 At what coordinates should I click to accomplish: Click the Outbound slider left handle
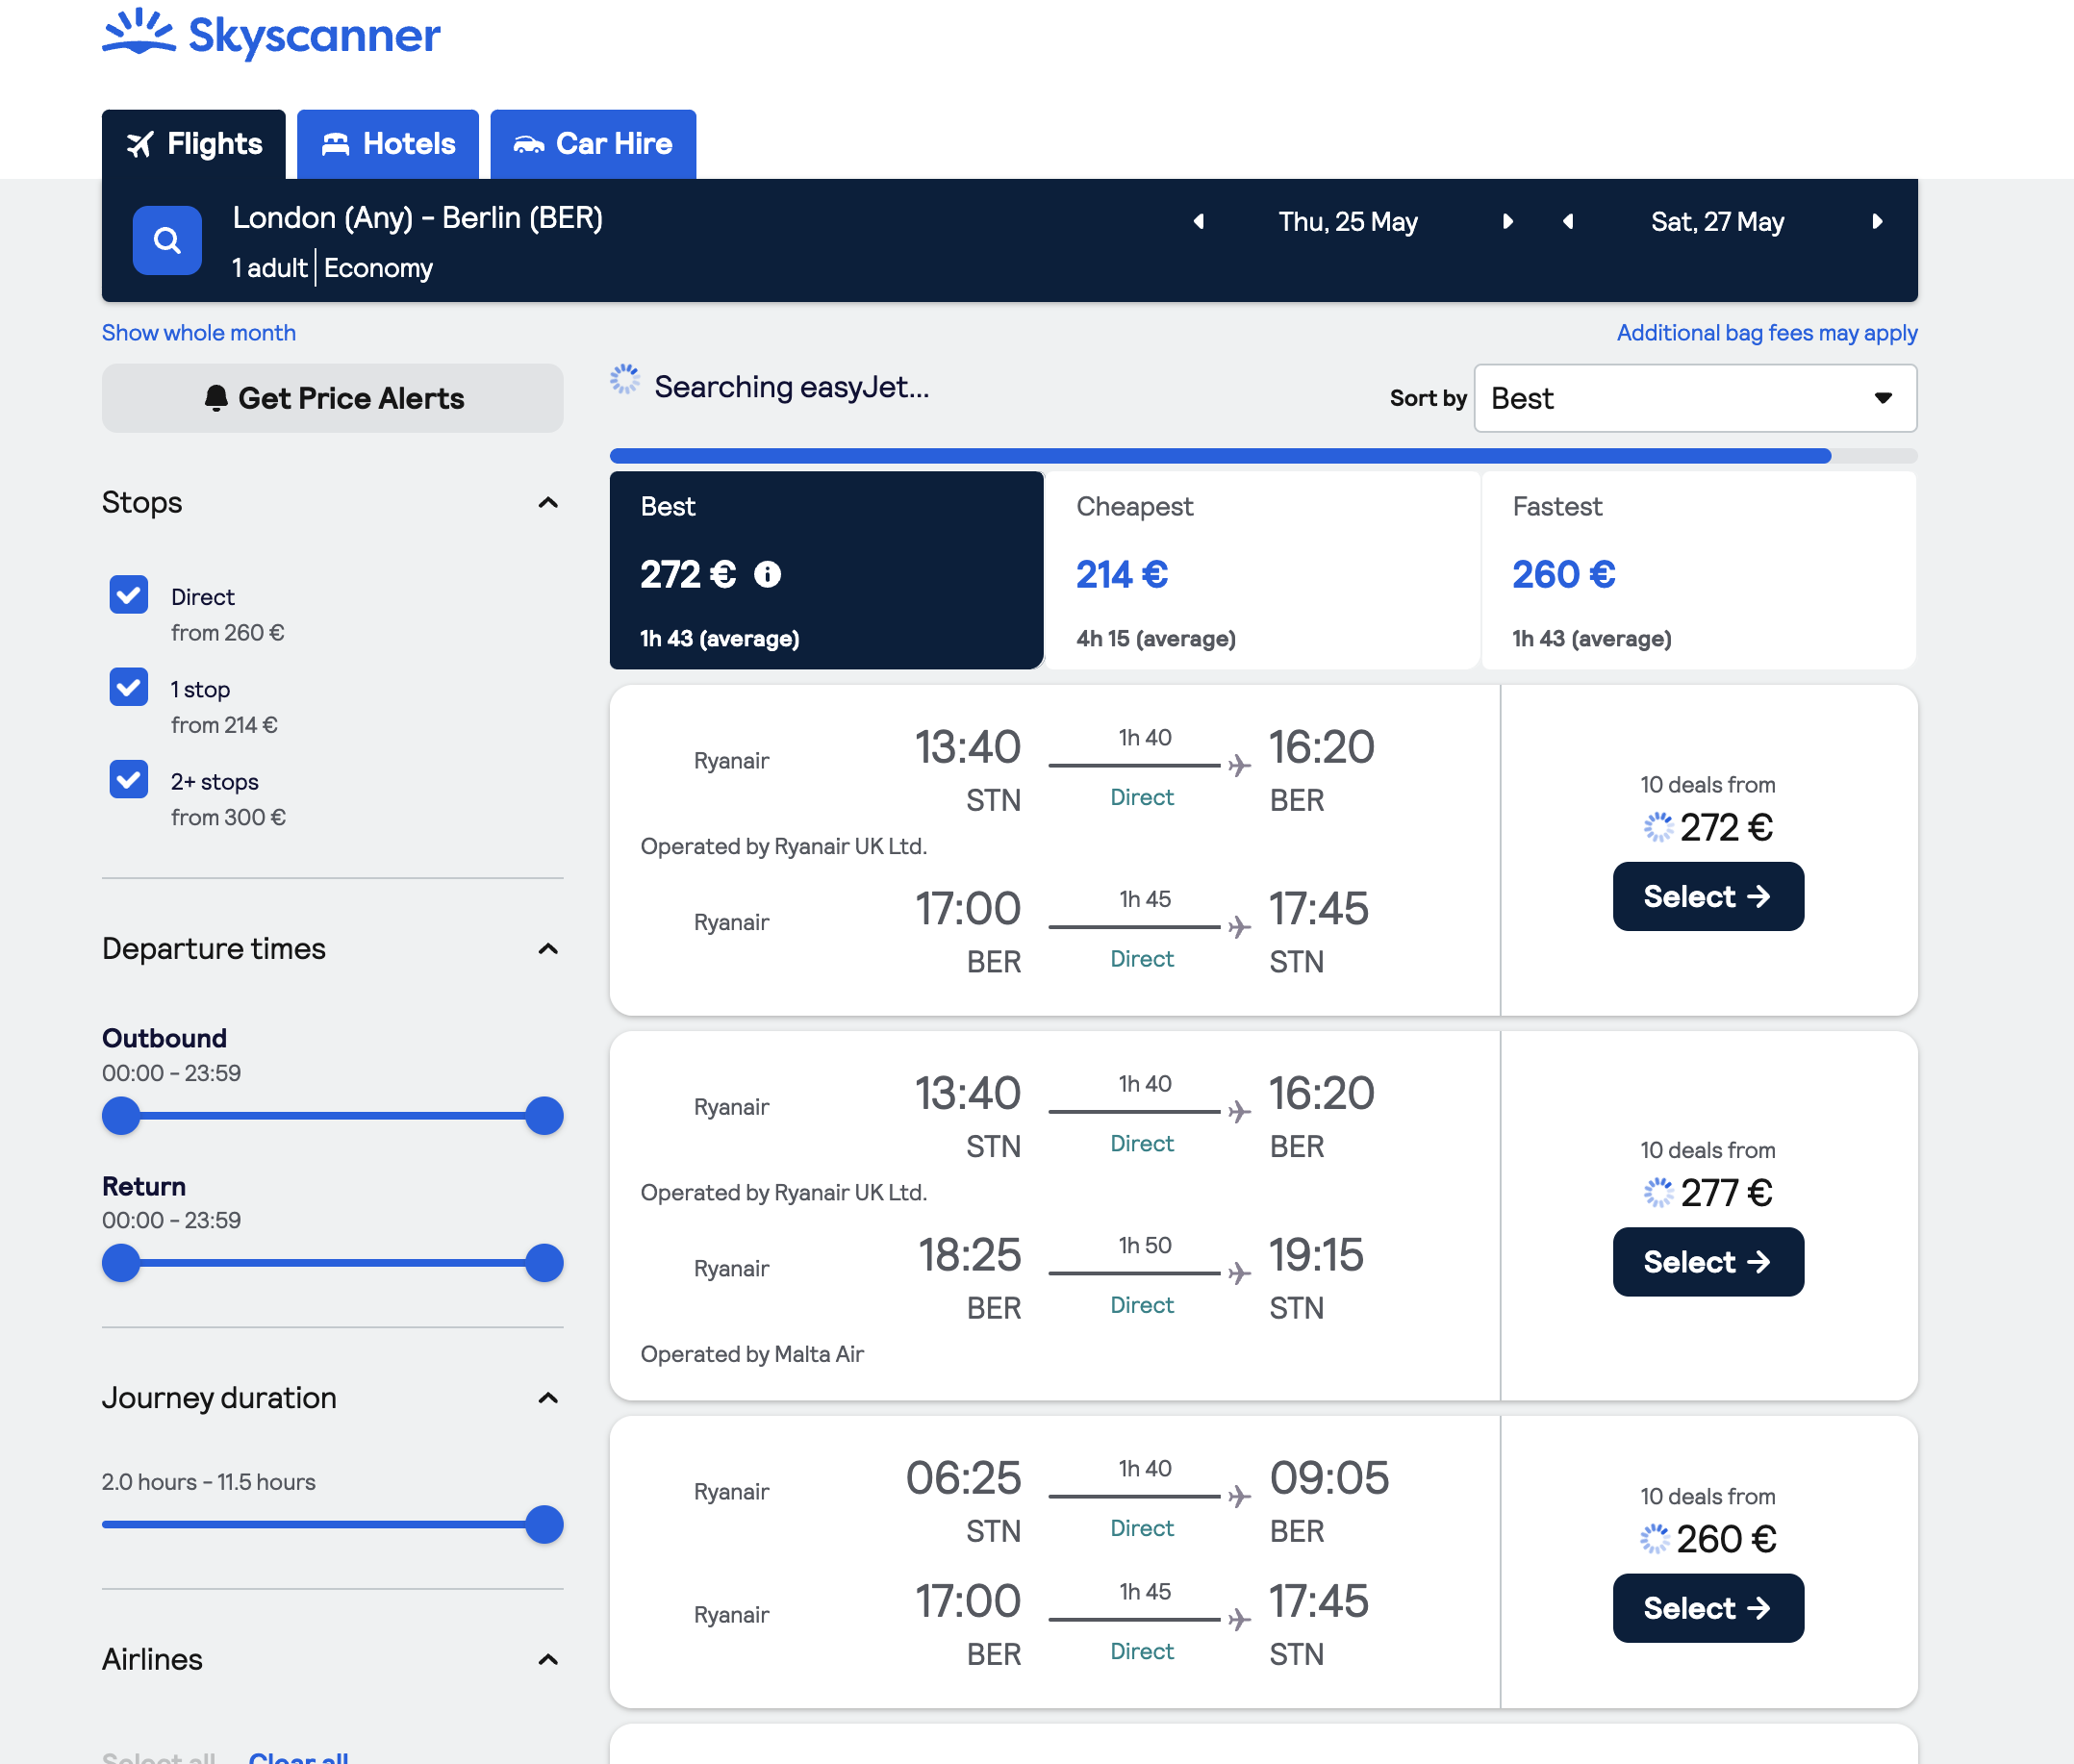122,1116
